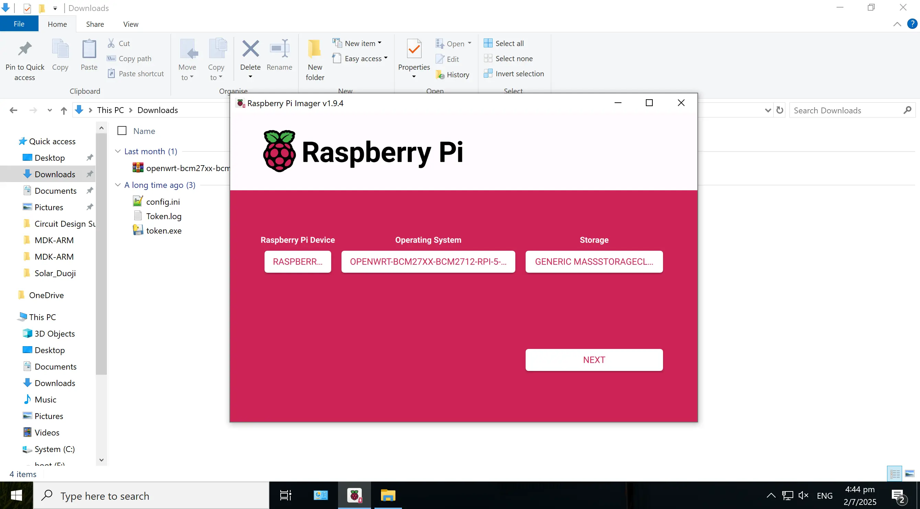Click Copy path in Clipboard group
This screenshot has height=509, width=920.
[129, 58]
